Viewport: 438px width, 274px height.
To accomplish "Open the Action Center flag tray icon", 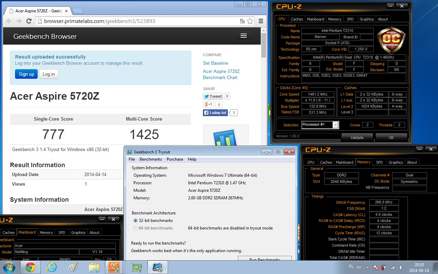I will [376, 267].
